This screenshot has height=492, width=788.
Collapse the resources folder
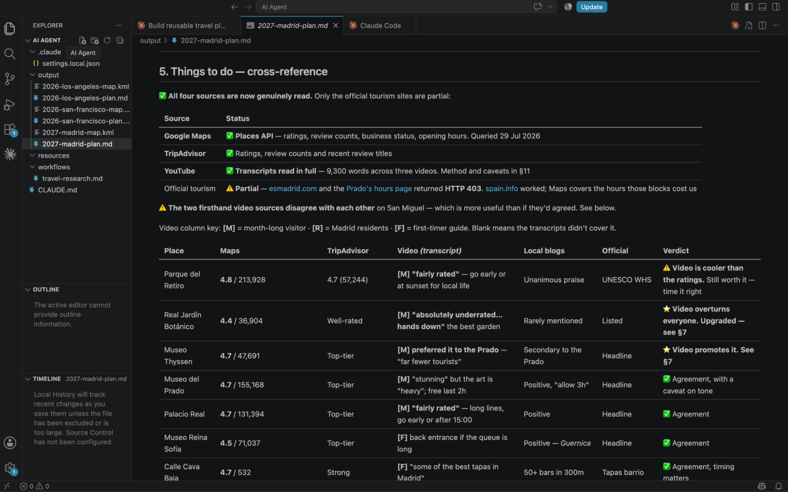click(x=32, y=156)
